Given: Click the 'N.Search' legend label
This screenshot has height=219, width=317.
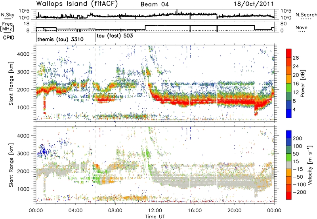Looking at the screenshot, I should tap(306, 15).
